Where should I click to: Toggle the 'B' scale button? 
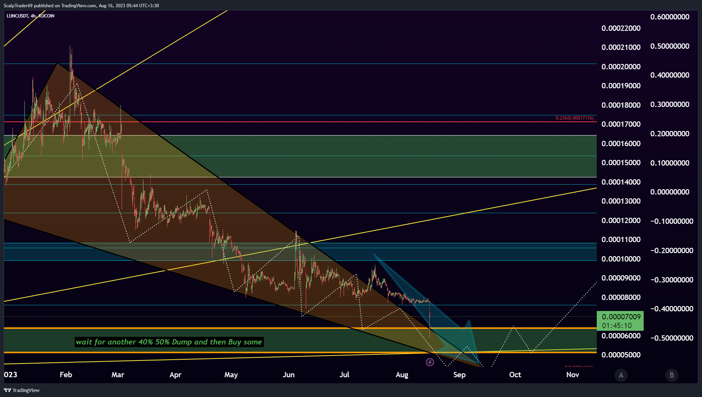[671, 375]
